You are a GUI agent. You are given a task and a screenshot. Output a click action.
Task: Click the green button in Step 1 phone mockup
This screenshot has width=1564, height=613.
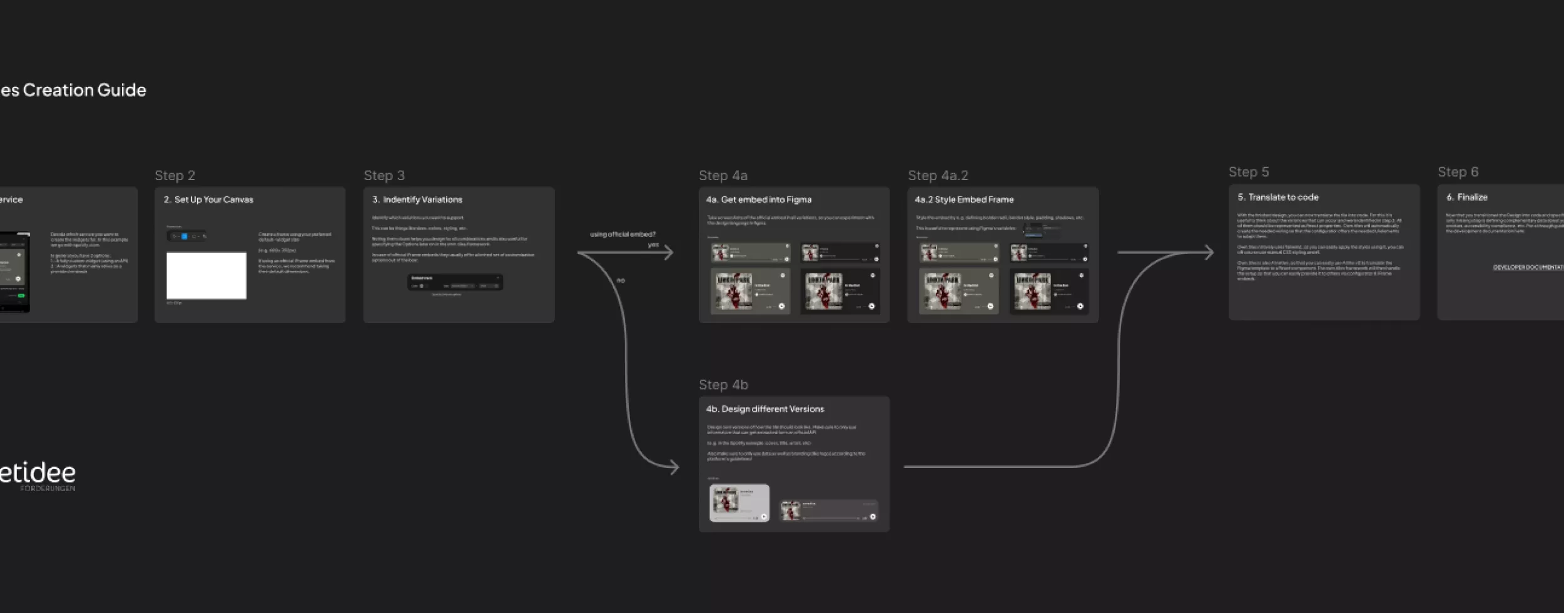21,295
